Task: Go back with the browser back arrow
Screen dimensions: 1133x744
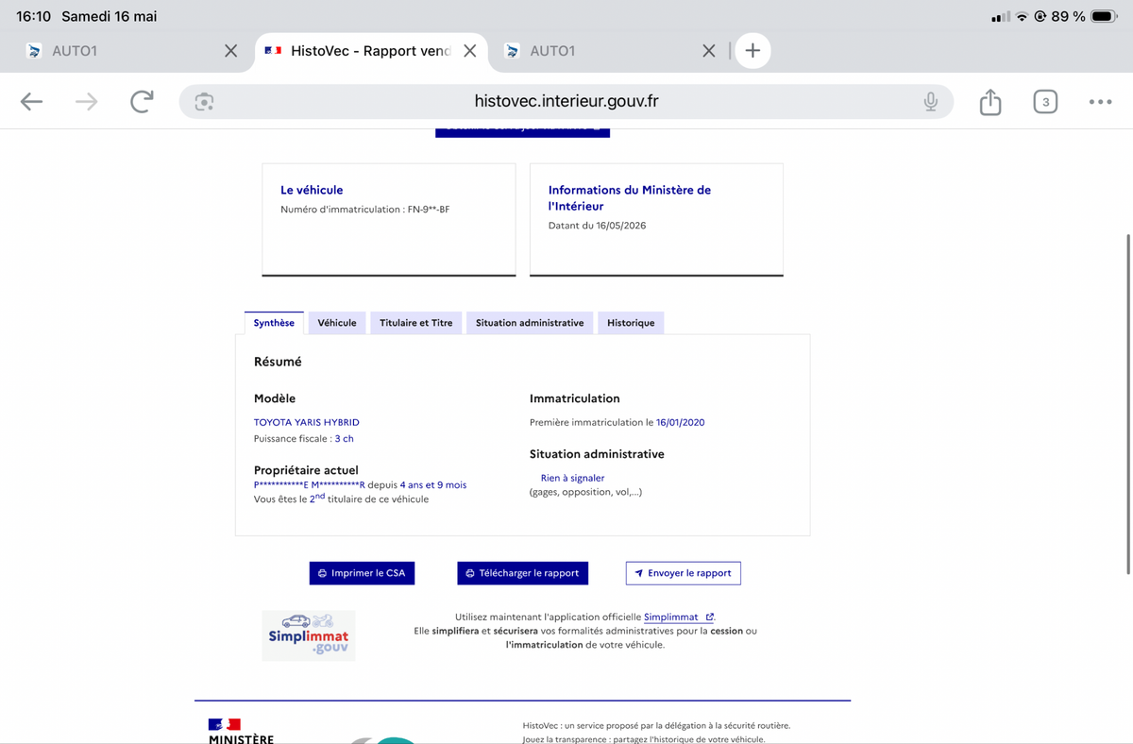Action: 32,102
